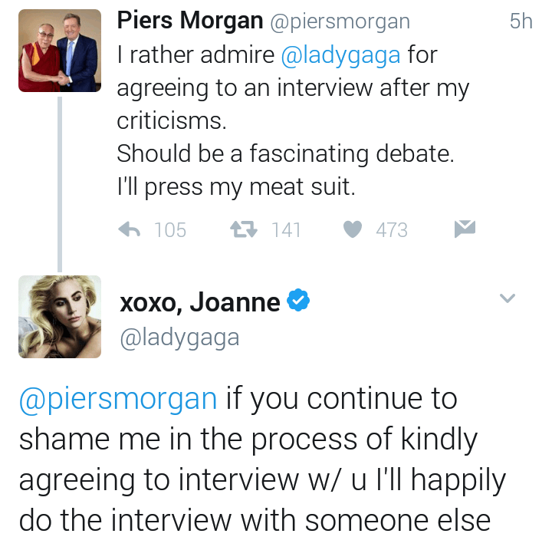Open the xoxo, Joanne profile avatar
552x550 pixels.
[60, 316]
